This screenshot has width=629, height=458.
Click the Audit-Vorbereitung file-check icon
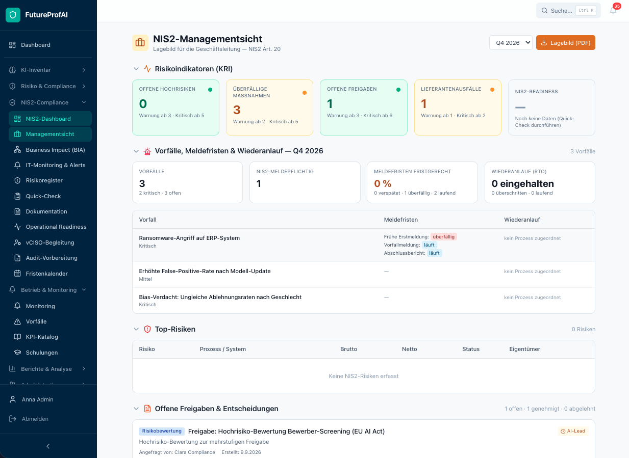(17, 258)
